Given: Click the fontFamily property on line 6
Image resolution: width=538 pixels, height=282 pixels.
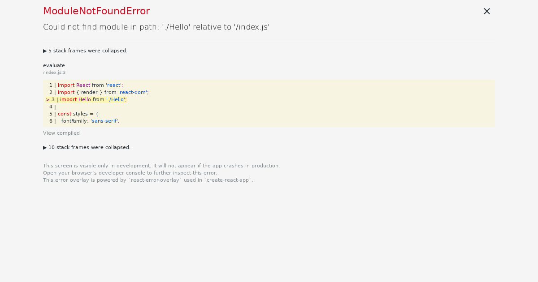Looking at the screenshot, I should click(74, 121).
